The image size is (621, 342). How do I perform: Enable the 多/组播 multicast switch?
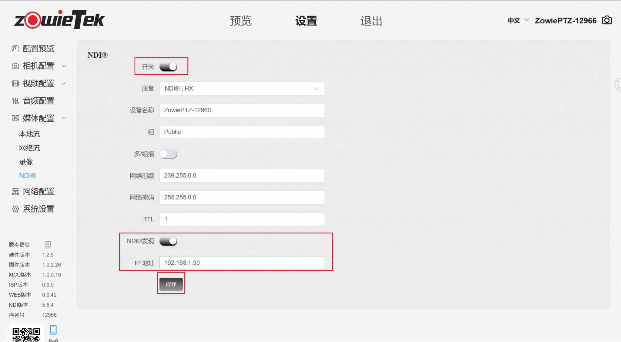click(x=168, y=154)
